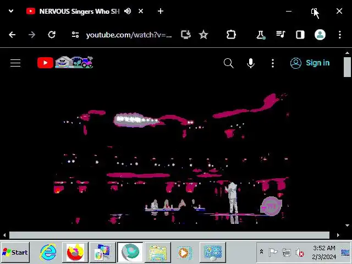Sign in to YouTube

[x=310, y=63]
